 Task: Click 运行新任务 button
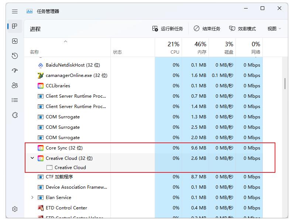[168, 29]
